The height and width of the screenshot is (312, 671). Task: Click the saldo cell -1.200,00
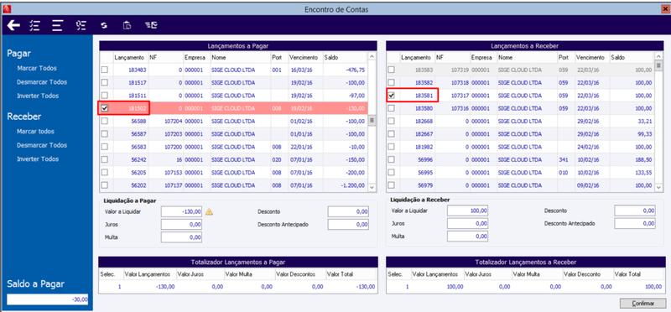(x=353, y=185)
